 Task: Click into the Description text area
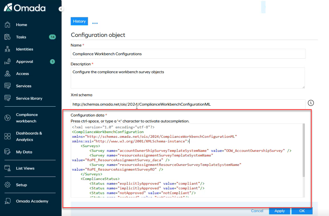tap(188, 78)
